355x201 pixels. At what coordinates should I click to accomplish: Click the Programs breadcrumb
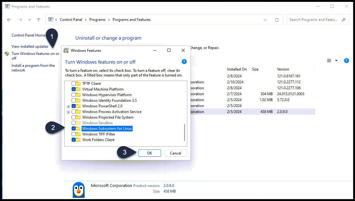(x=97, y=20)
